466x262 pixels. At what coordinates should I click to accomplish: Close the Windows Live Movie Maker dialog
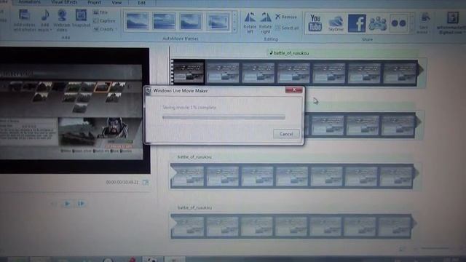click(x=293, y=90)
